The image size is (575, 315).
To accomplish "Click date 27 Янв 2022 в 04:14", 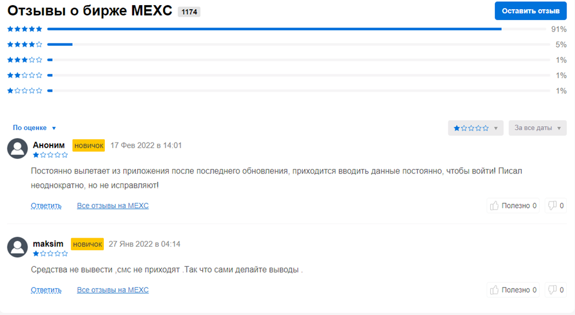I will (x=144, y=245).
